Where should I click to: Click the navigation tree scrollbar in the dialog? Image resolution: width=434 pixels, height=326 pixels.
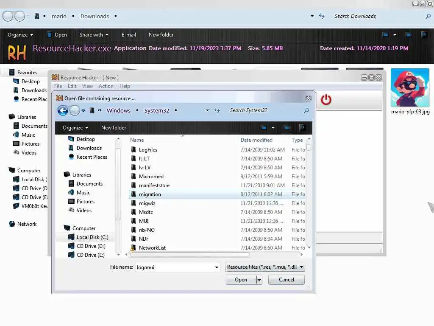[x=118, y=183]
